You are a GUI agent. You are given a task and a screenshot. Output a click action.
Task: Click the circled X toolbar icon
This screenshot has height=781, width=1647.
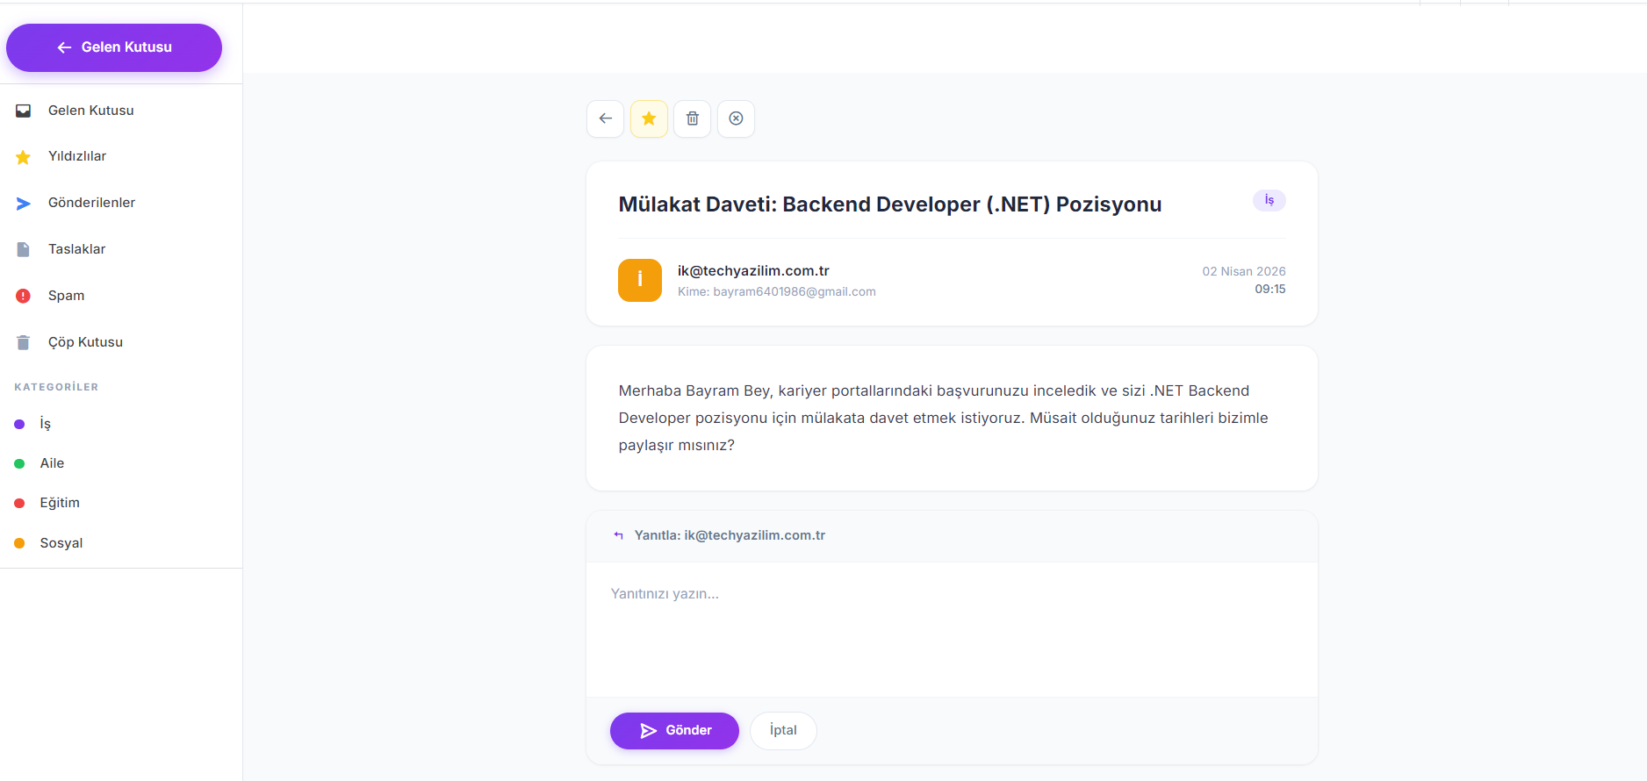click(736, 118)
